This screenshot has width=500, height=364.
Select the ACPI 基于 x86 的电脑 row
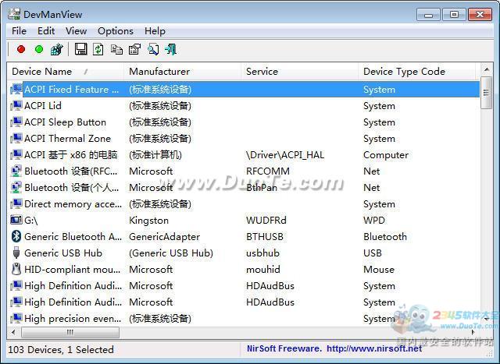point(245,154)
